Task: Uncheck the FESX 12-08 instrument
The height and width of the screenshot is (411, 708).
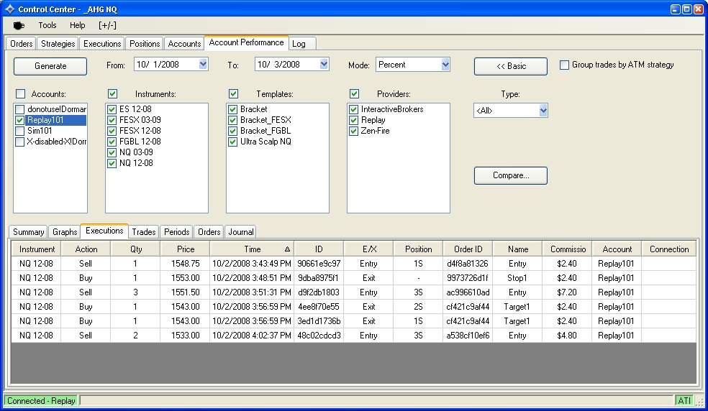Action: click(112, 131)
